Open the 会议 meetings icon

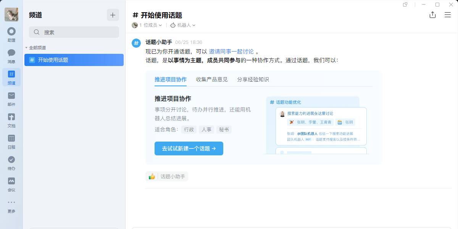[11, 184]
